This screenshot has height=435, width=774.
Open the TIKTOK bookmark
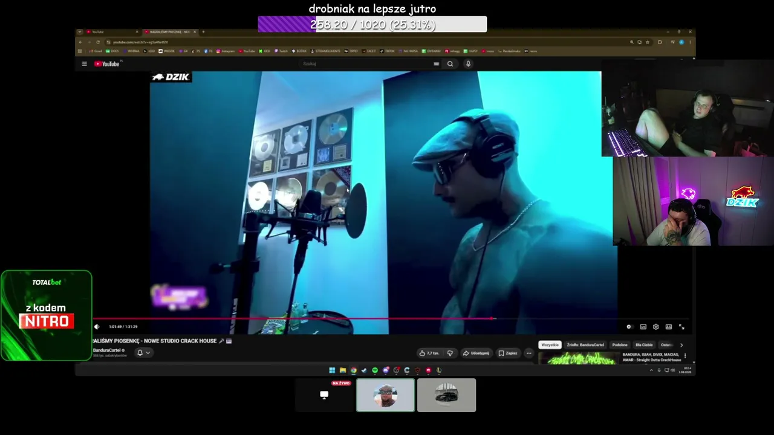pyautogui.click(x=388, y=51)
